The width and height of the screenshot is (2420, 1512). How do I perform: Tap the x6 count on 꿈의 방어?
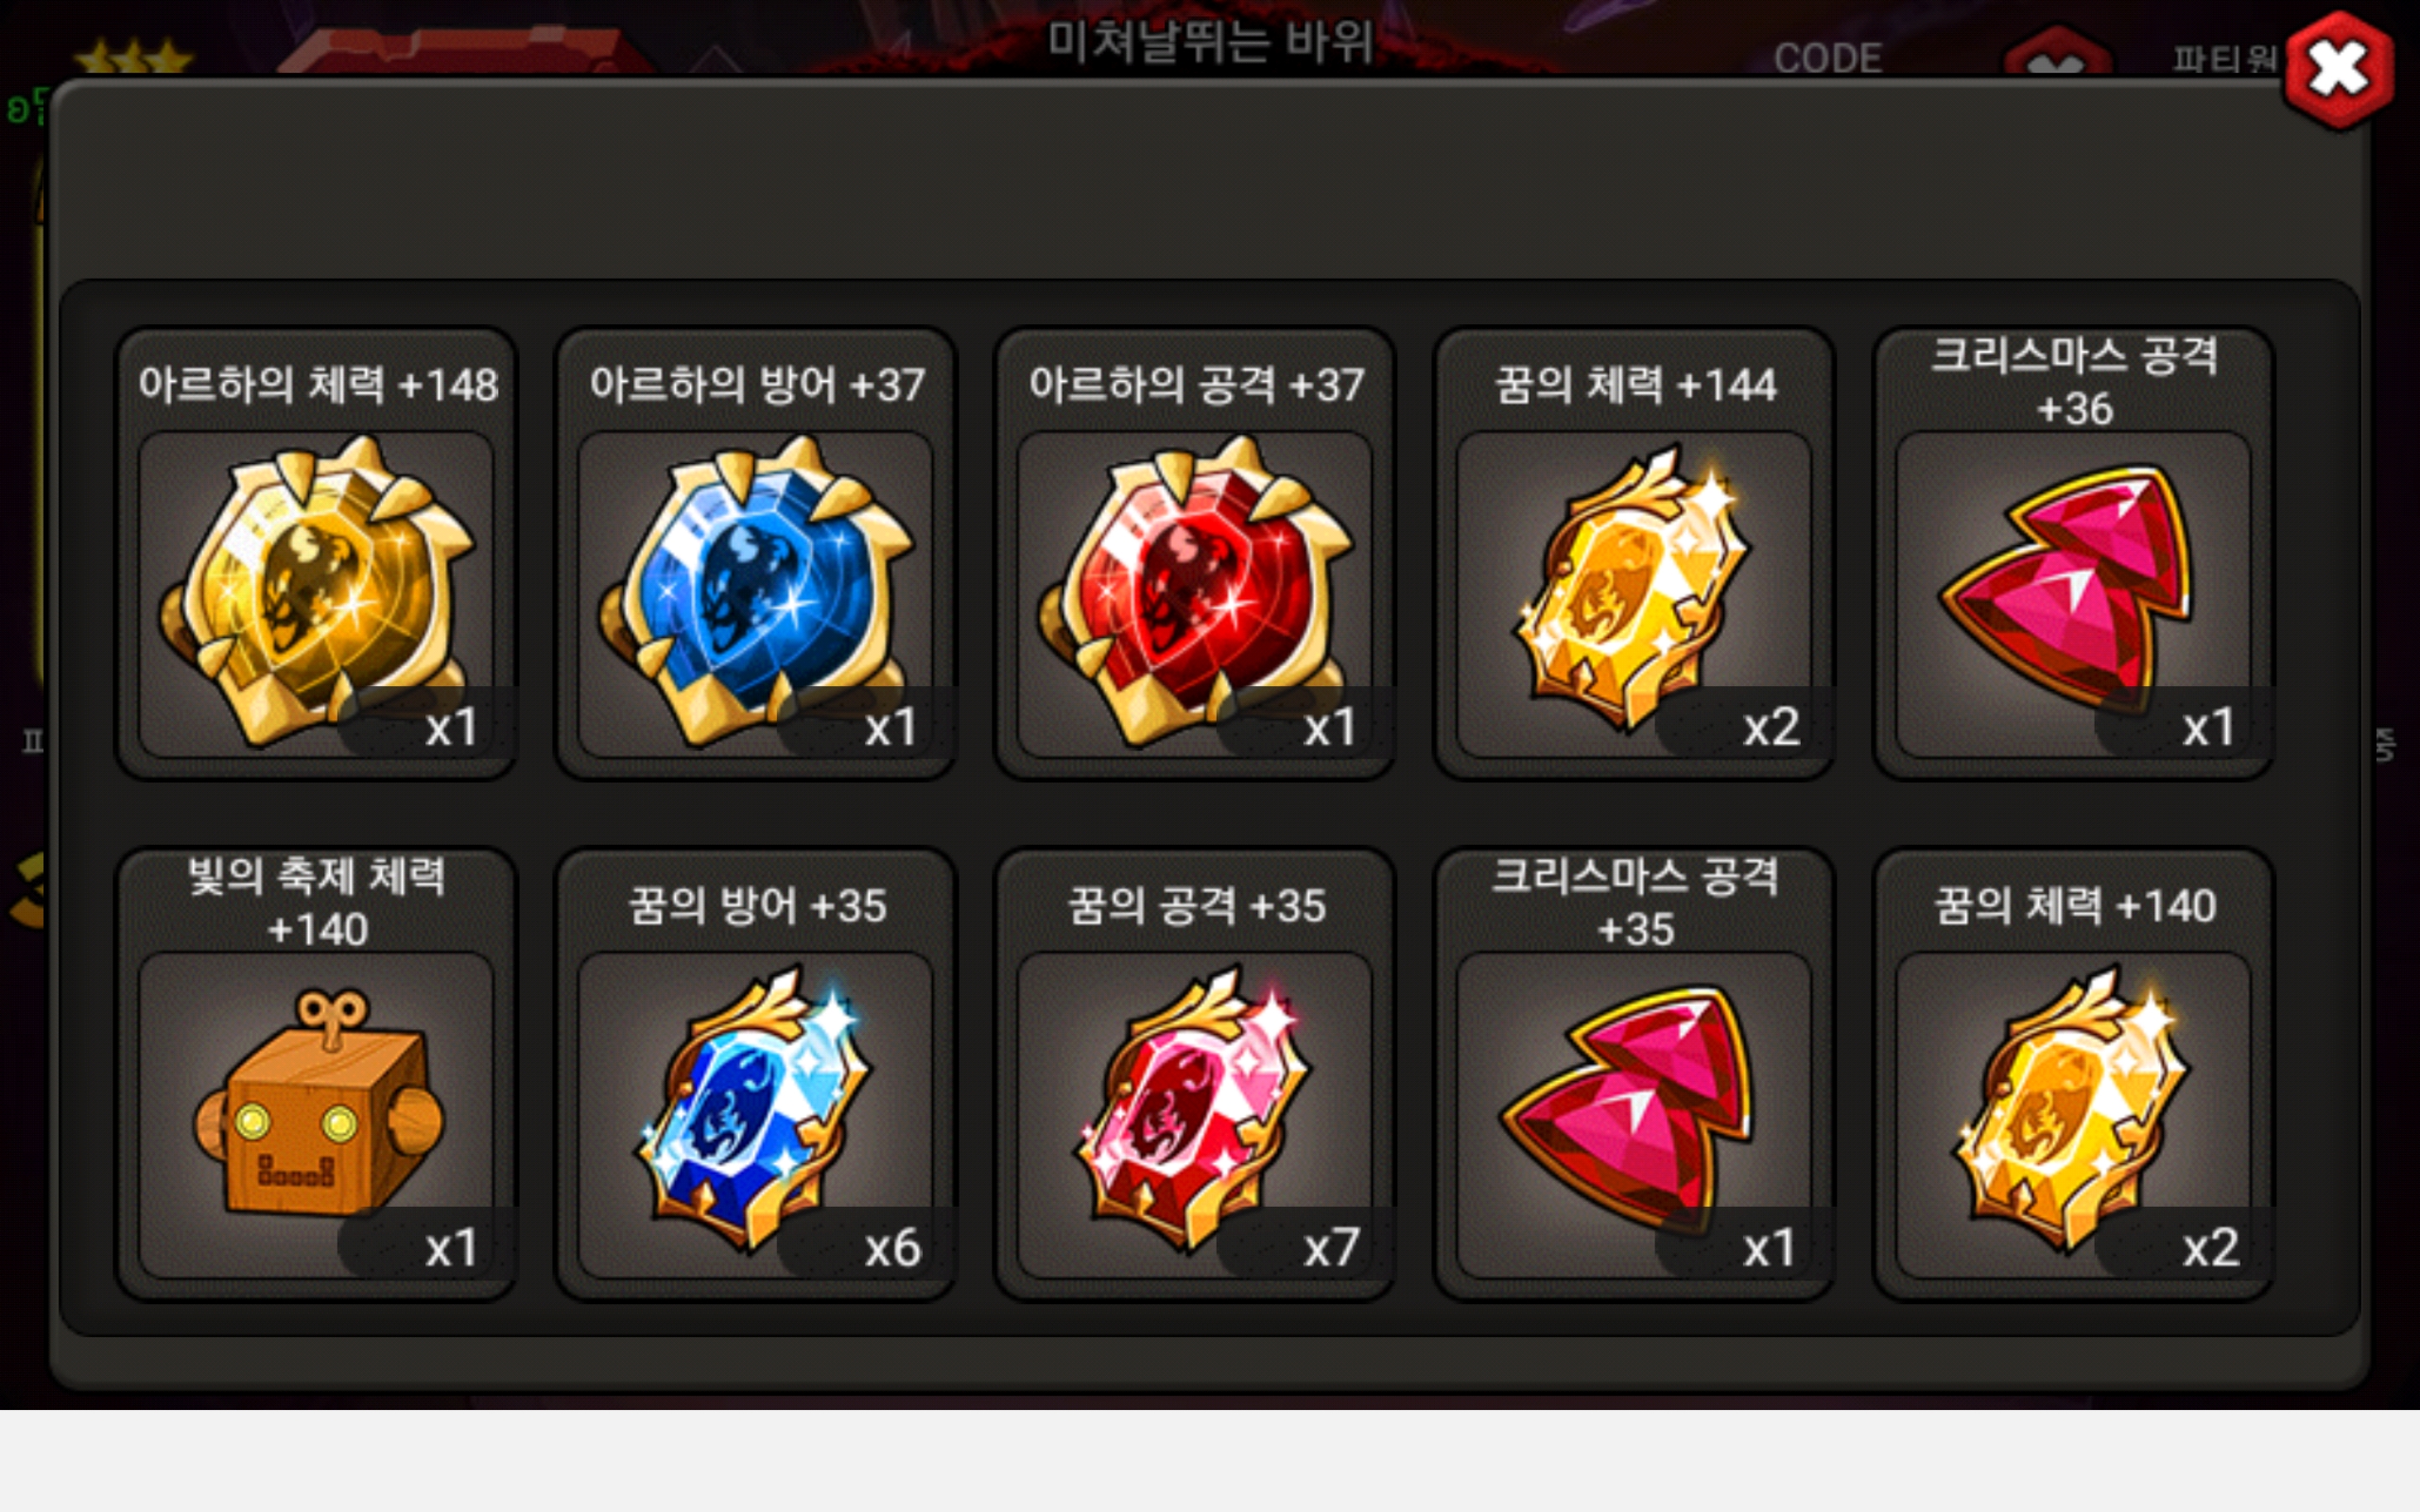[892, 1248]
